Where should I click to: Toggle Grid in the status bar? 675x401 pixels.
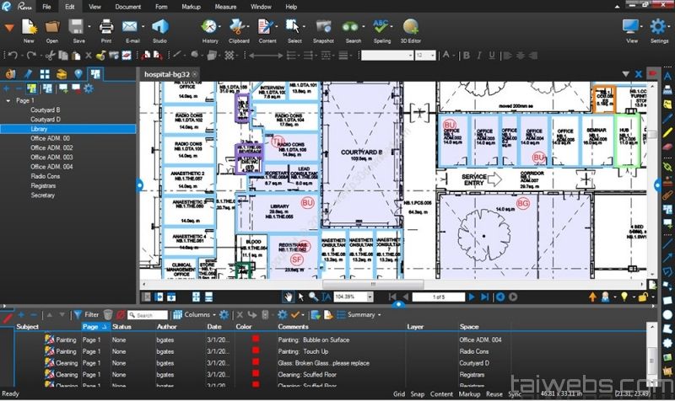point(398,393)
